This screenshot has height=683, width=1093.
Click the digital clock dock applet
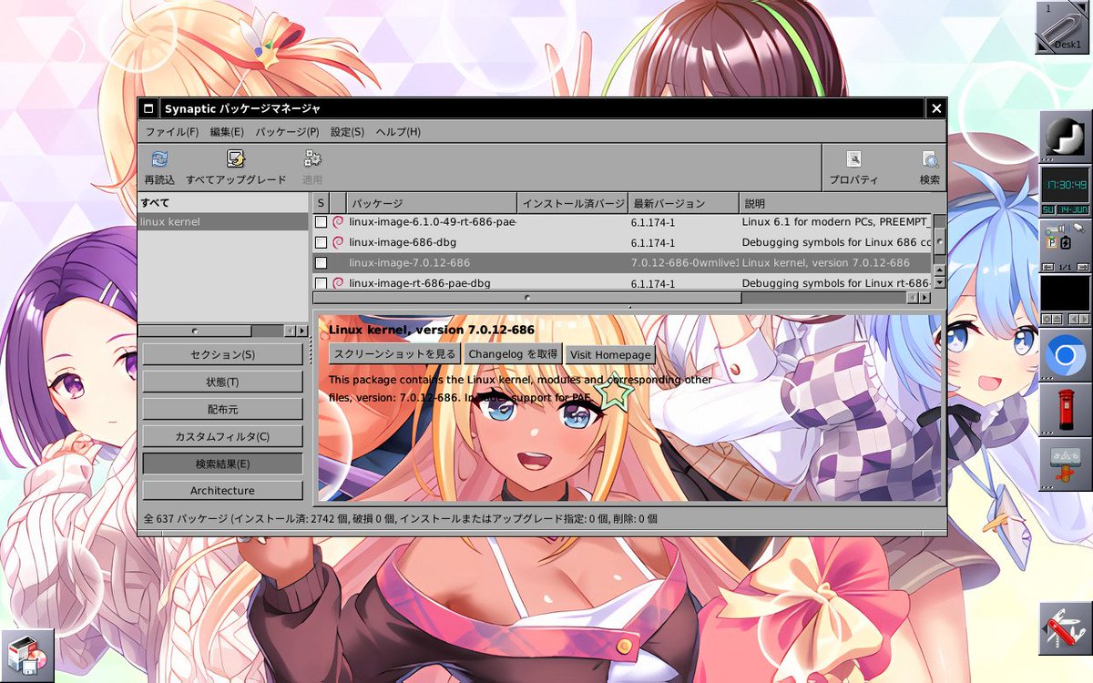(1065, 192)
